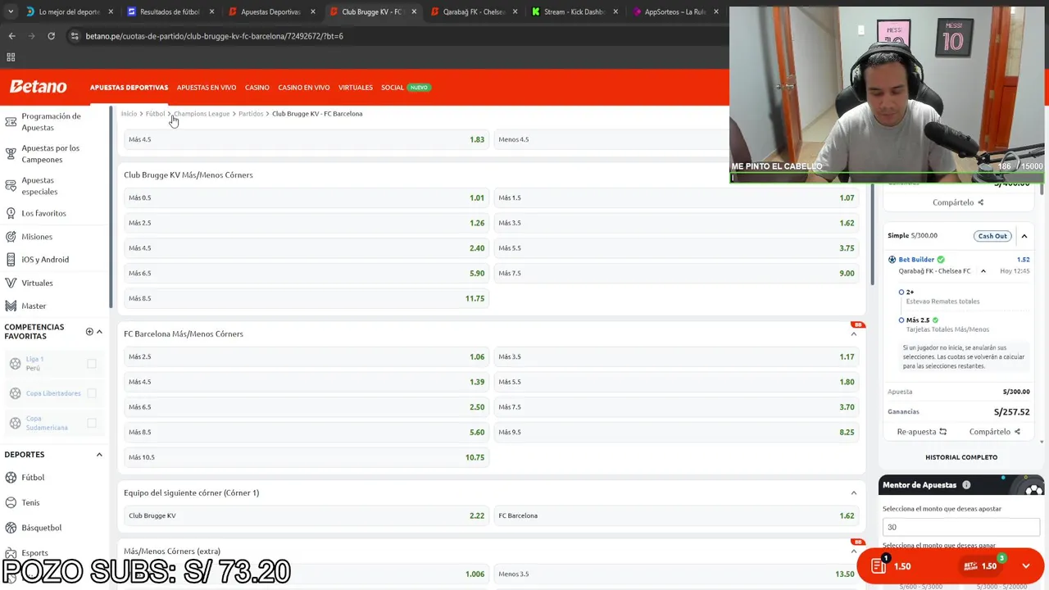Click the Misiones sidebar icon
This screenshot has width=1049, height=590.
(11, 237)
